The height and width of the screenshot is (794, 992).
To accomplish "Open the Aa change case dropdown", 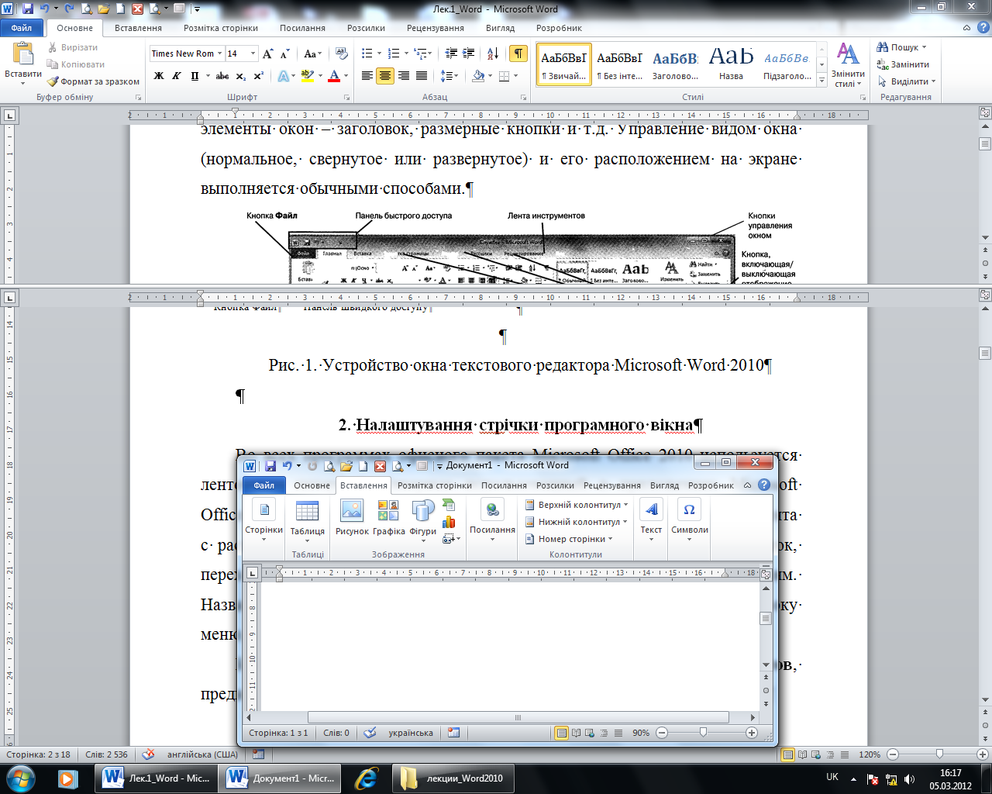I will click(312, 54).
